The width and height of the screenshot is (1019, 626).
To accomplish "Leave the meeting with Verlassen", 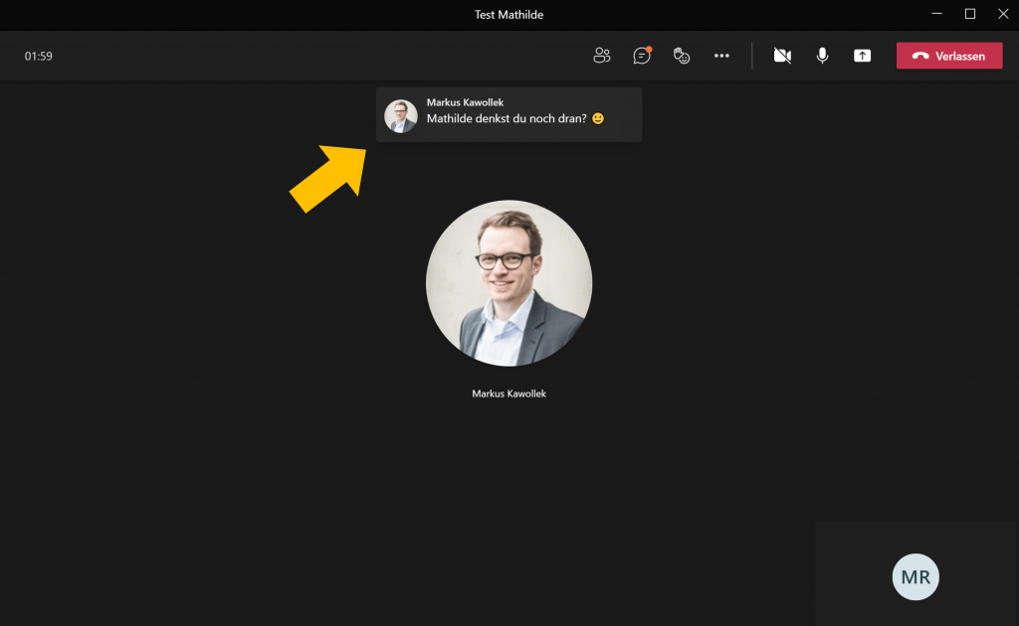I will click(949, 56).
